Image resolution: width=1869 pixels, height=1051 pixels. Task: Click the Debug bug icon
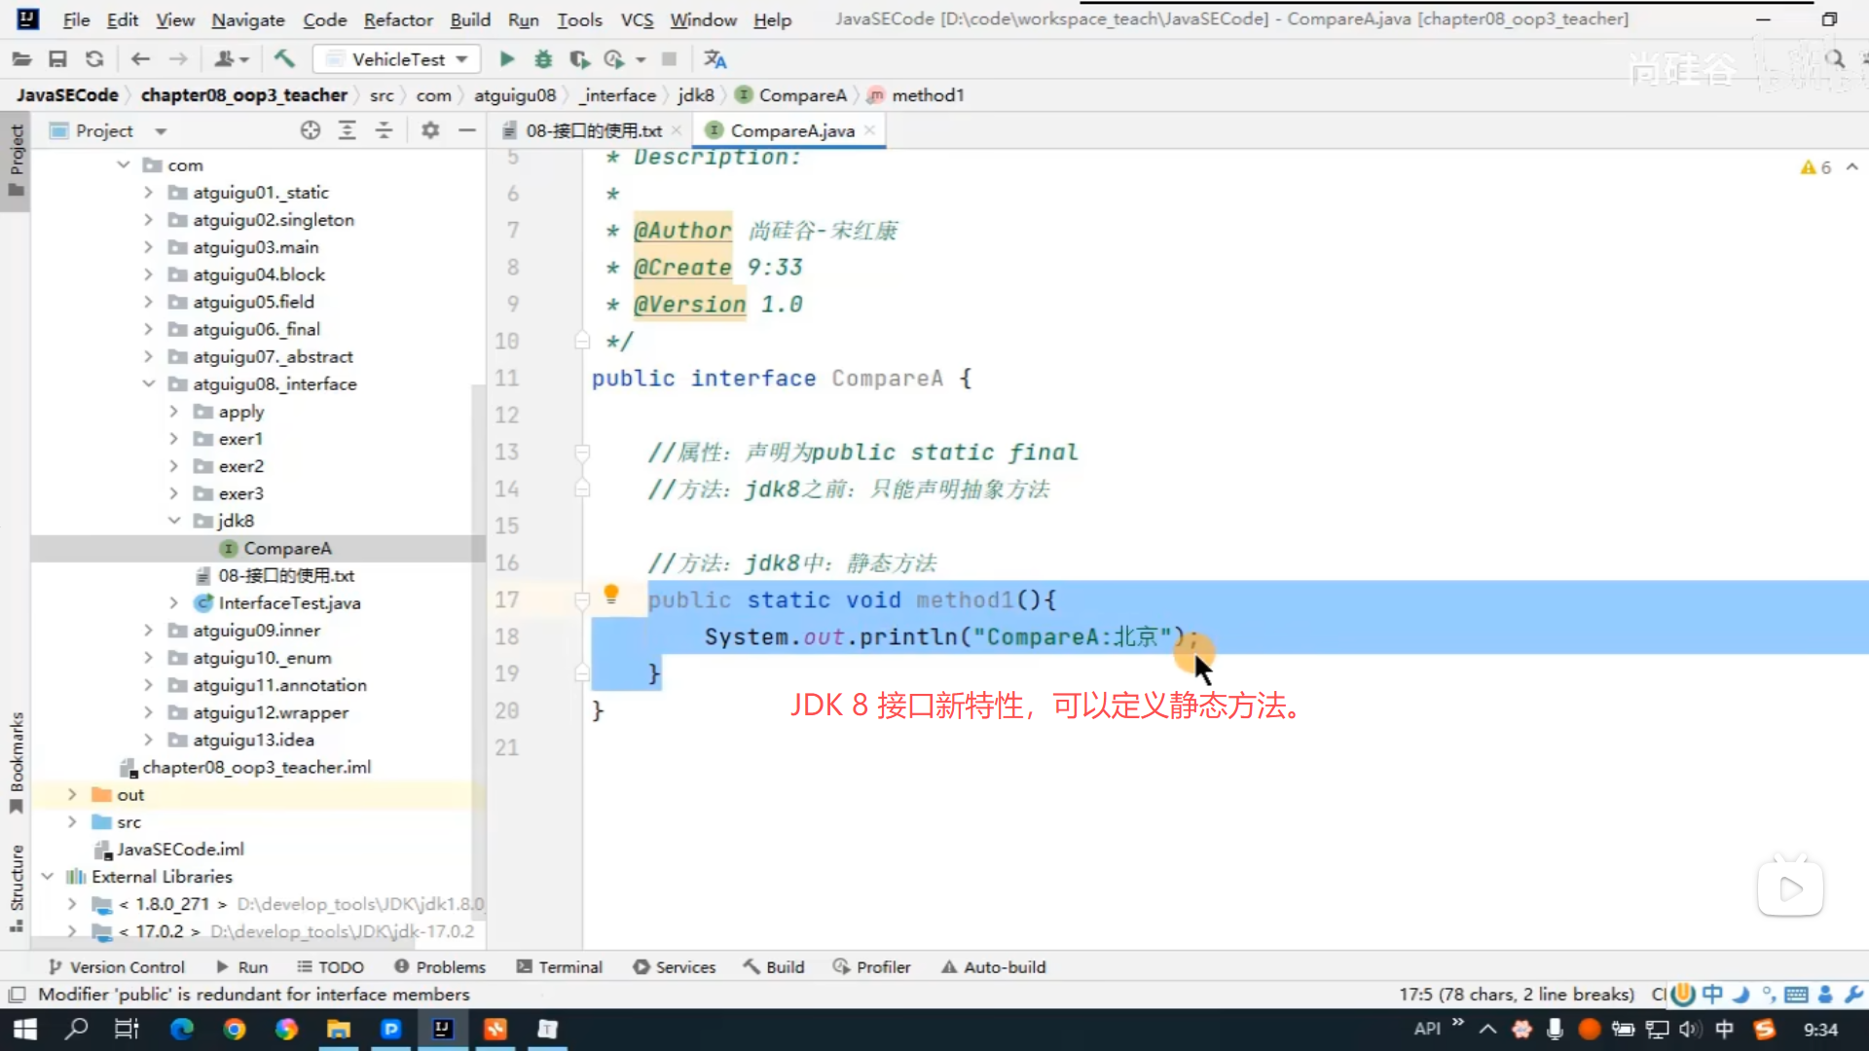[543, 59]
